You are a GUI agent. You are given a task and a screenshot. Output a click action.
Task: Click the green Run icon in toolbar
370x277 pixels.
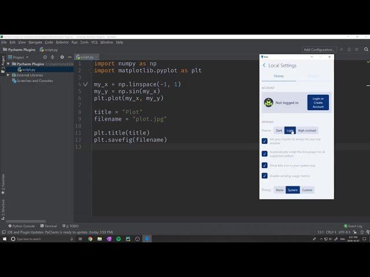(x=342, y=50)
